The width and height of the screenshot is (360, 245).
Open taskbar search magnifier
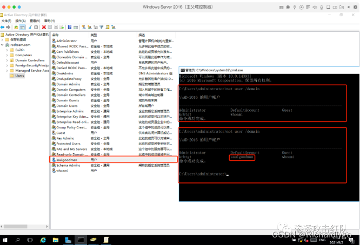coord(17,240)
